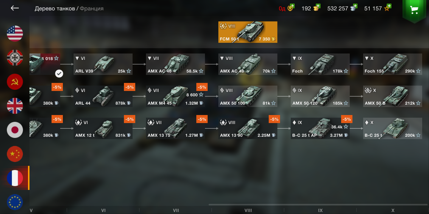
Task: Click the Дерево танков breadcrumb link
Action: click(55, 9)
